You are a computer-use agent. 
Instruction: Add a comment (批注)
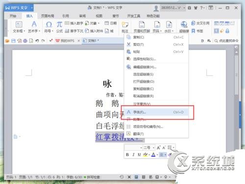coord(125,27)
